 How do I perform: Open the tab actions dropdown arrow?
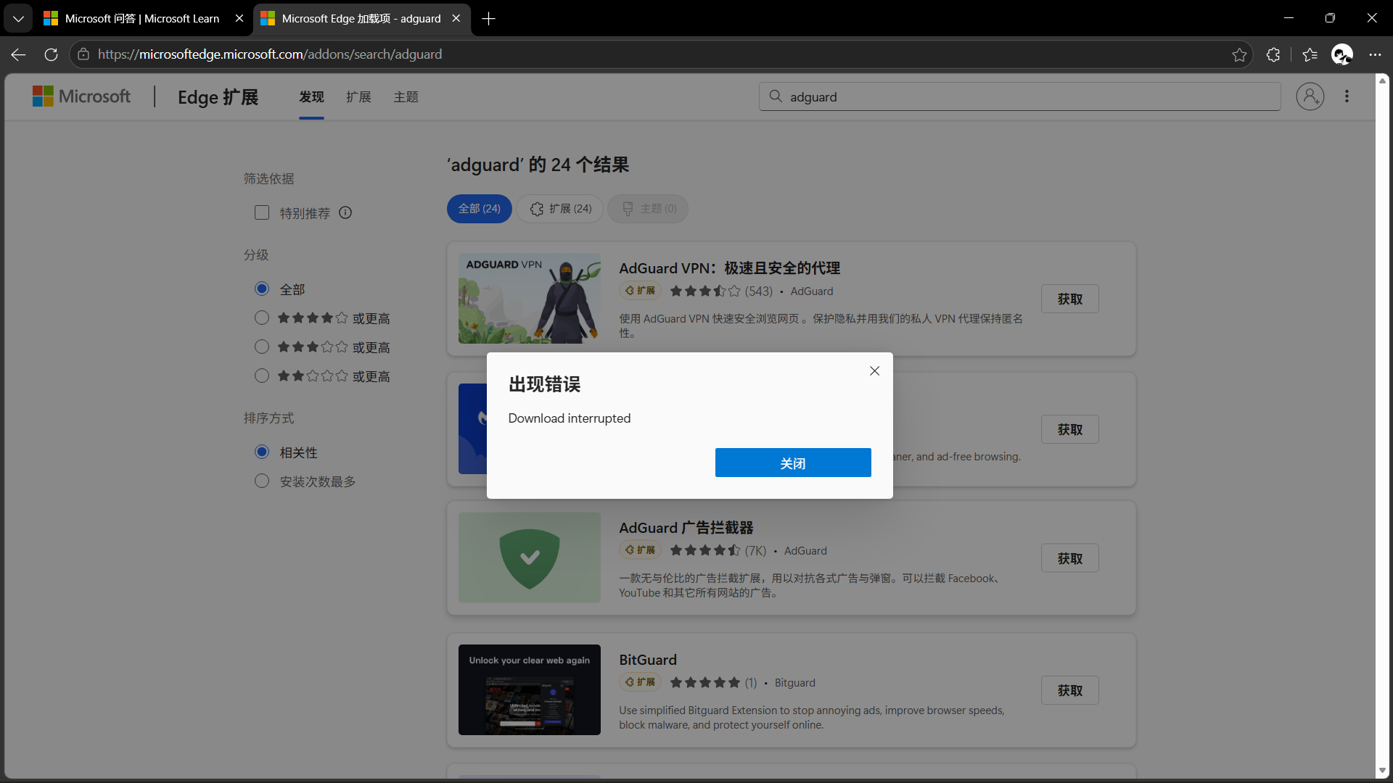tap(18, 19)
